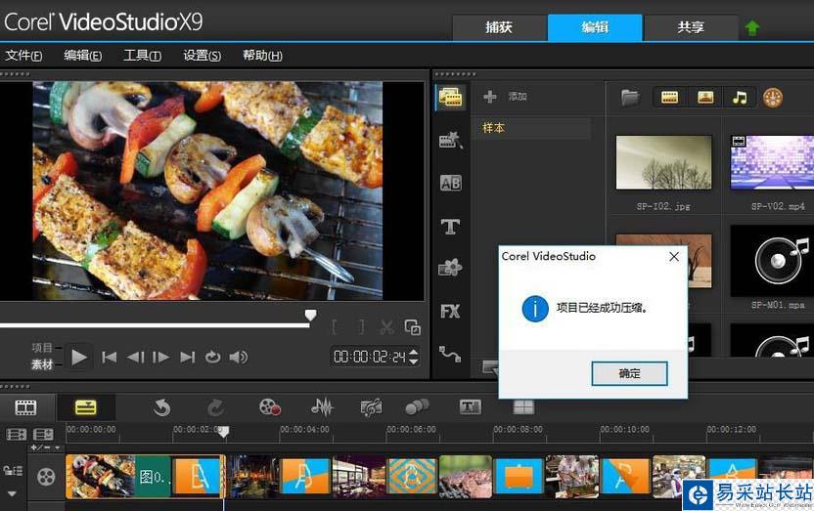
Task: Open the 工具(T) menu
Action: point(142,55)
